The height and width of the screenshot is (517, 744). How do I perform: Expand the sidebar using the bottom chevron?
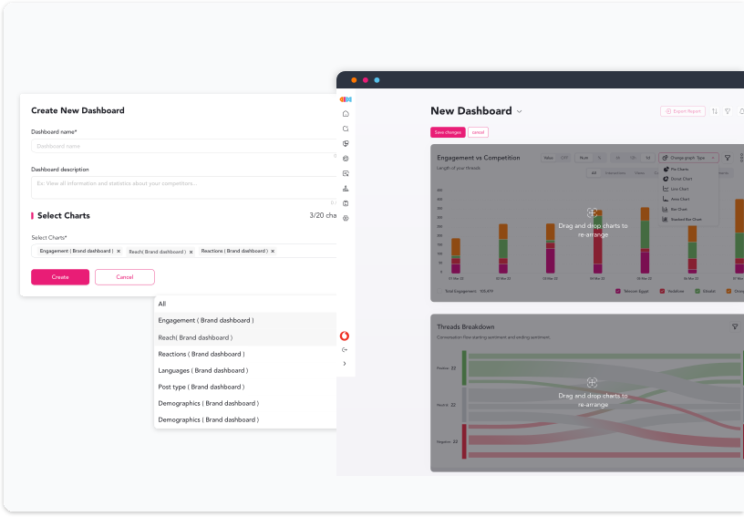[345, 363]
